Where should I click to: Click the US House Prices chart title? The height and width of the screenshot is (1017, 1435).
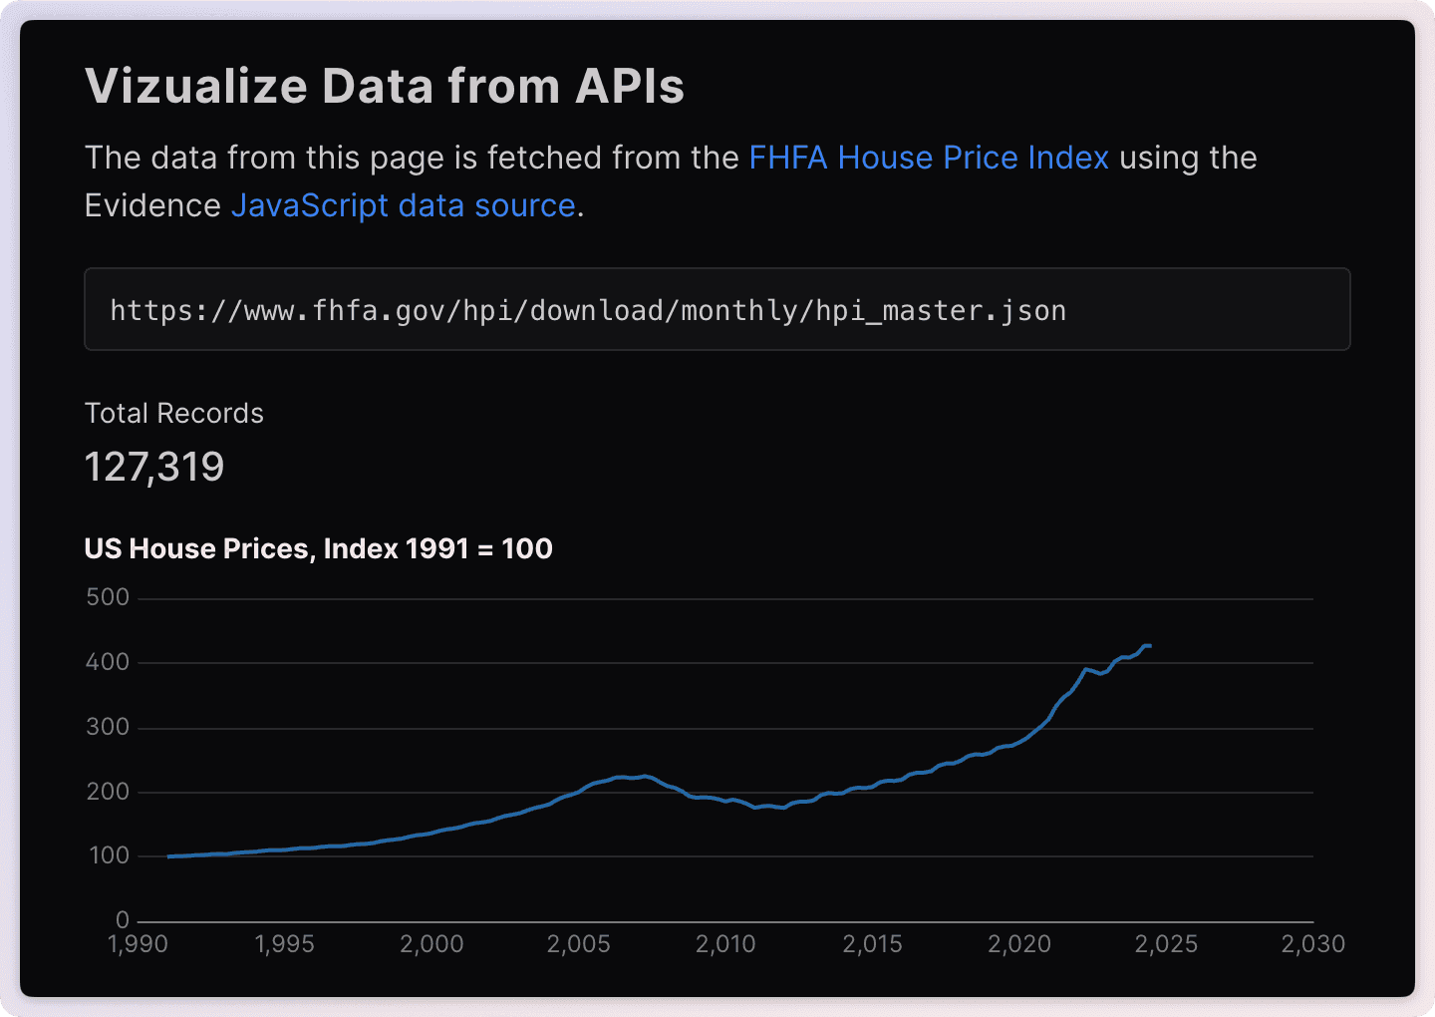pyautogui.click(x=318, y=549)
